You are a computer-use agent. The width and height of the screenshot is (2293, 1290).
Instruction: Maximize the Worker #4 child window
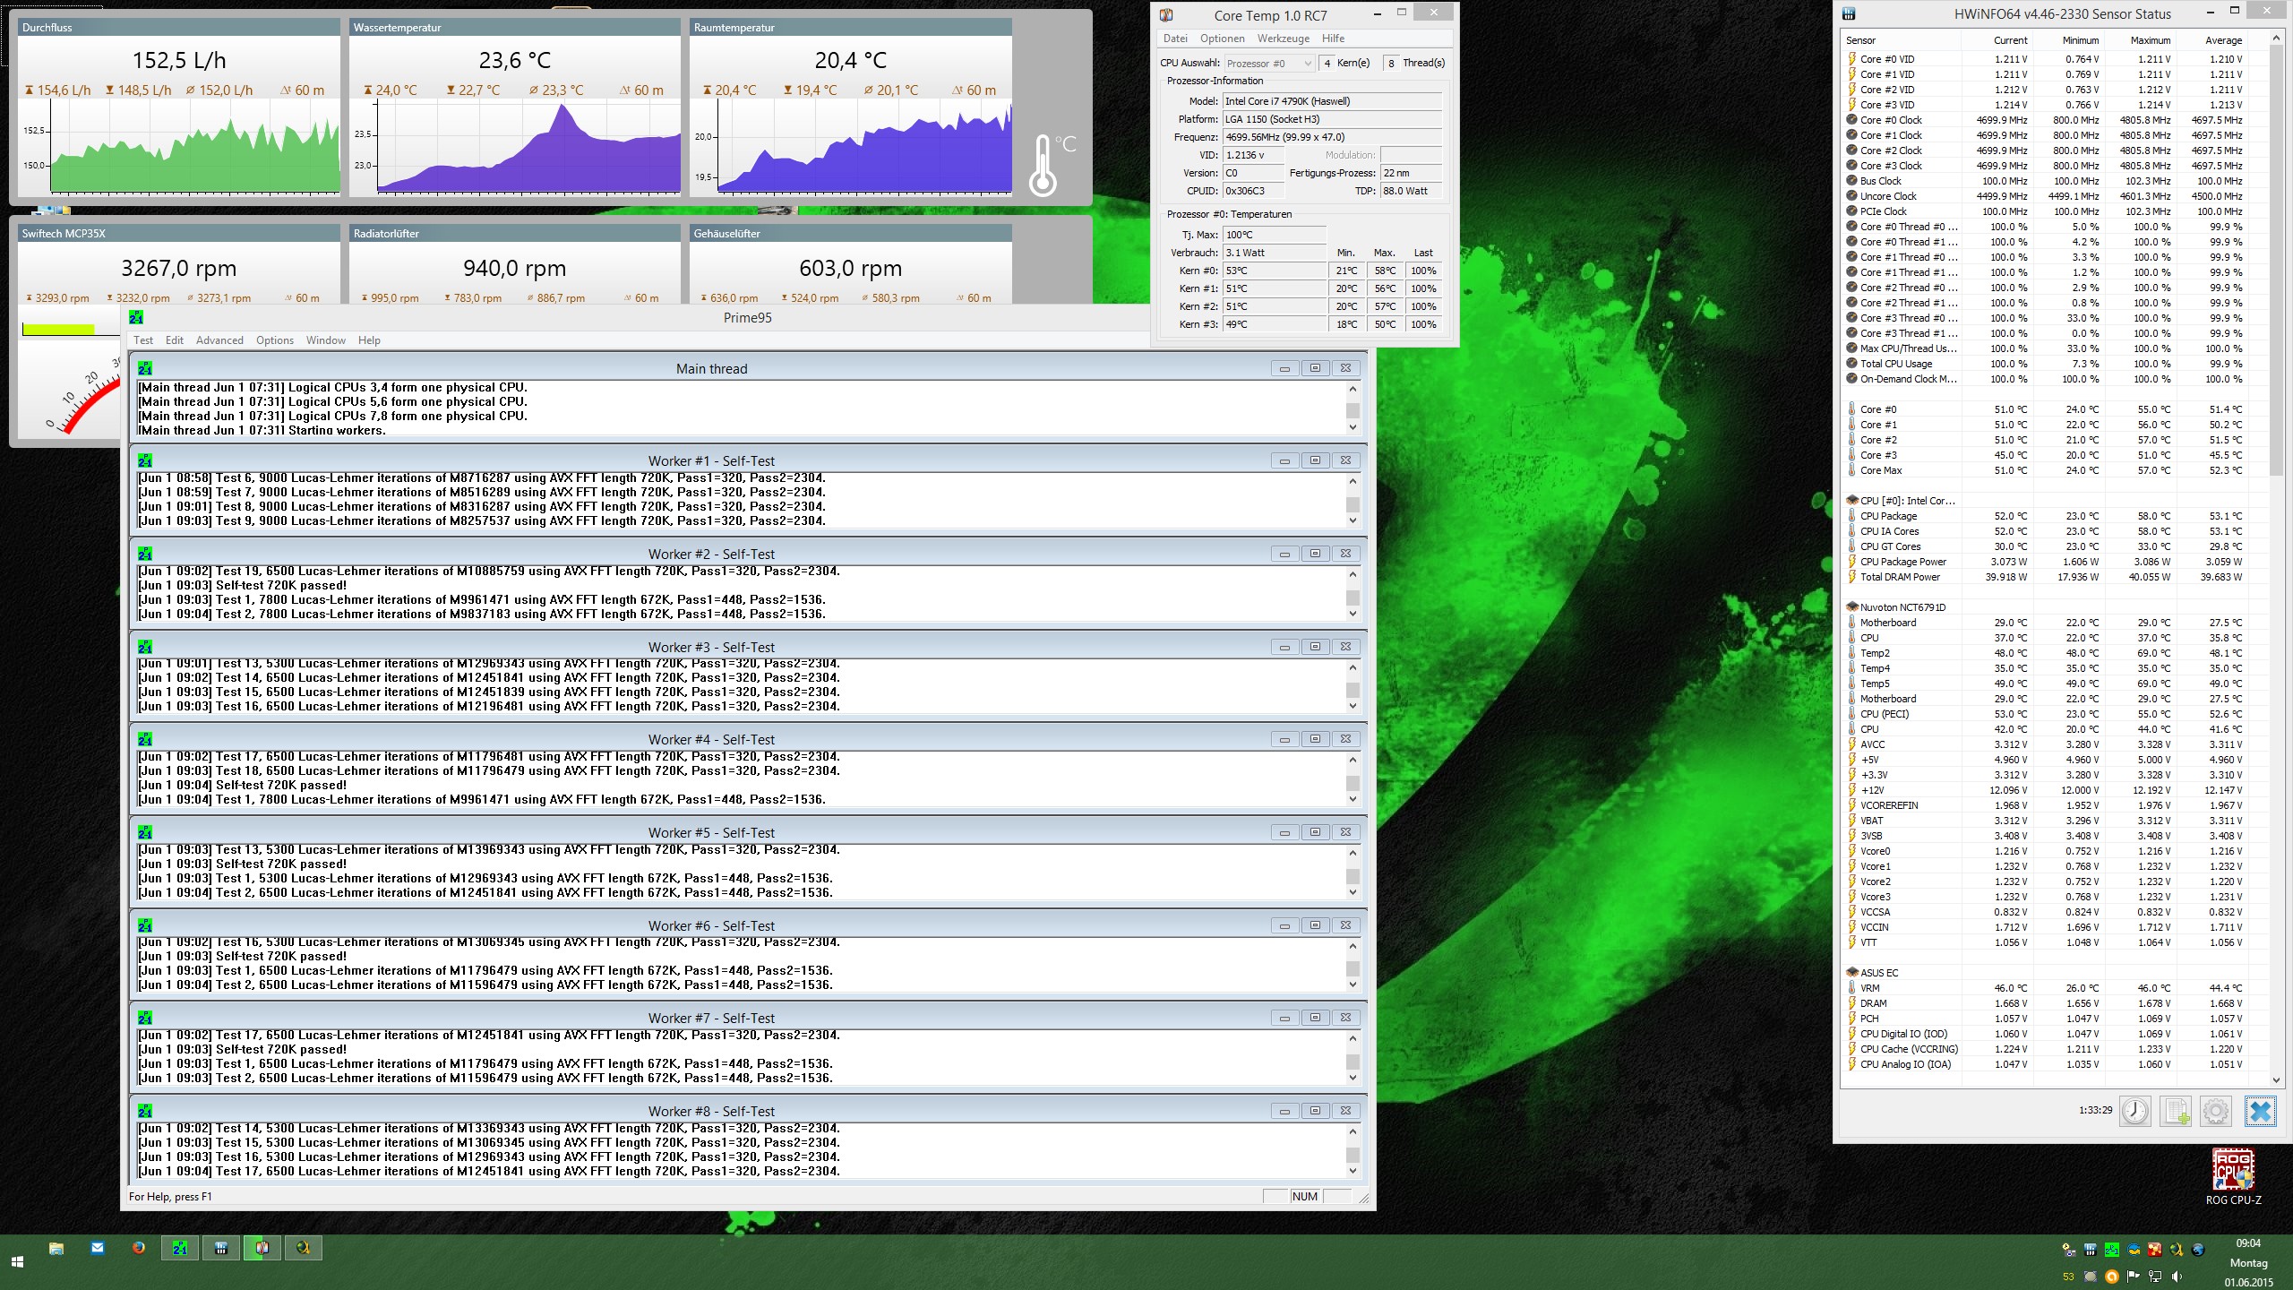1315,739
